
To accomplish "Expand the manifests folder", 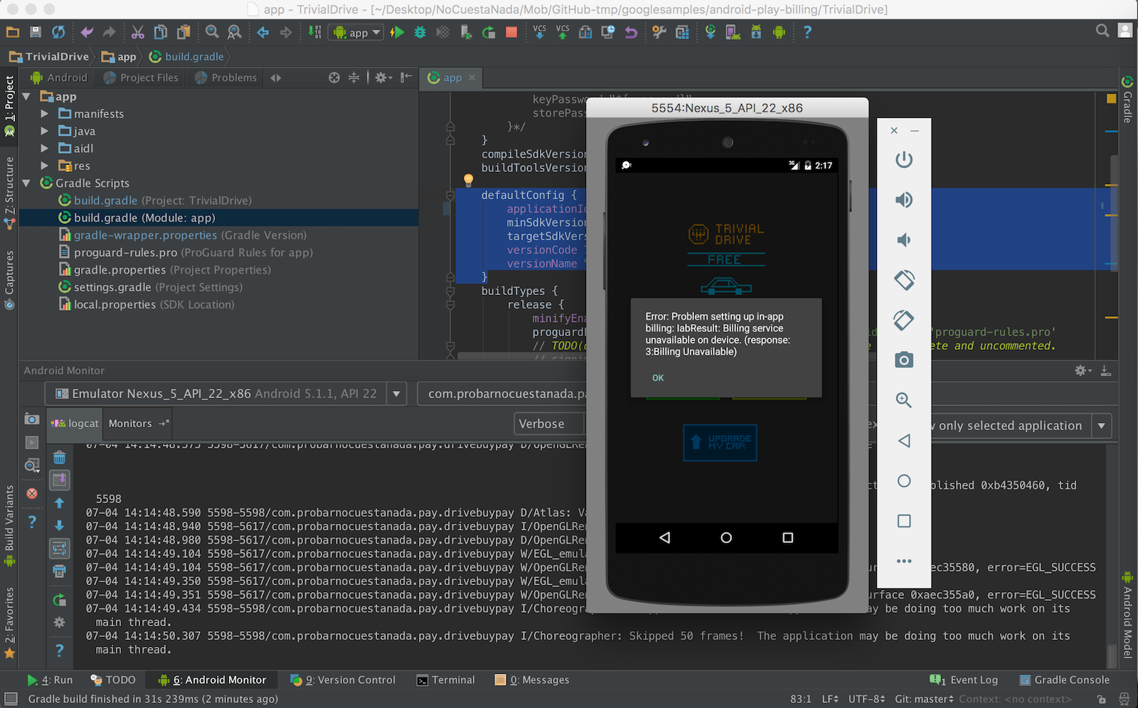I will coord(44,114).
